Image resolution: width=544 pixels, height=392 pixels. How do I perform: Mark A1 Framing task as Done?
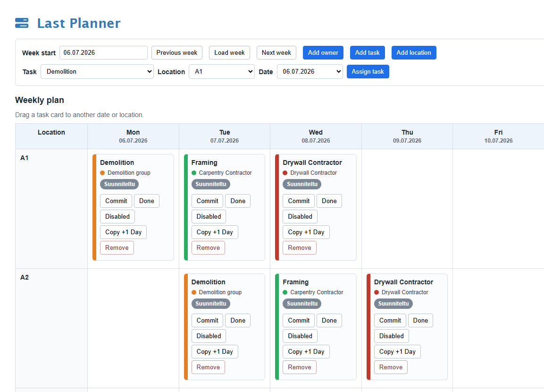click(x=238, y=201)
